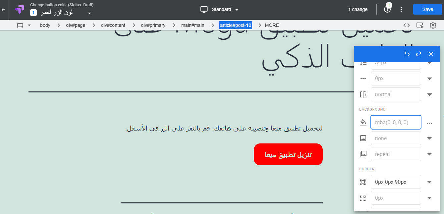The height and width of the screenshot is (214, 444).
Task: Click the normal value field
Action: (x=396, y=94)
